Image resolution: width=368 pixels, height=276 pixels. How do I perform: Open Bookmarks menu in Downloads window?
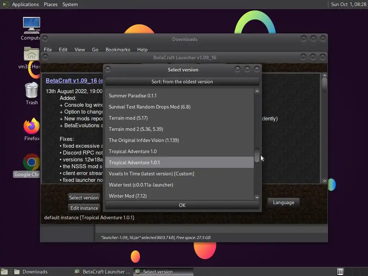point(118,50)
